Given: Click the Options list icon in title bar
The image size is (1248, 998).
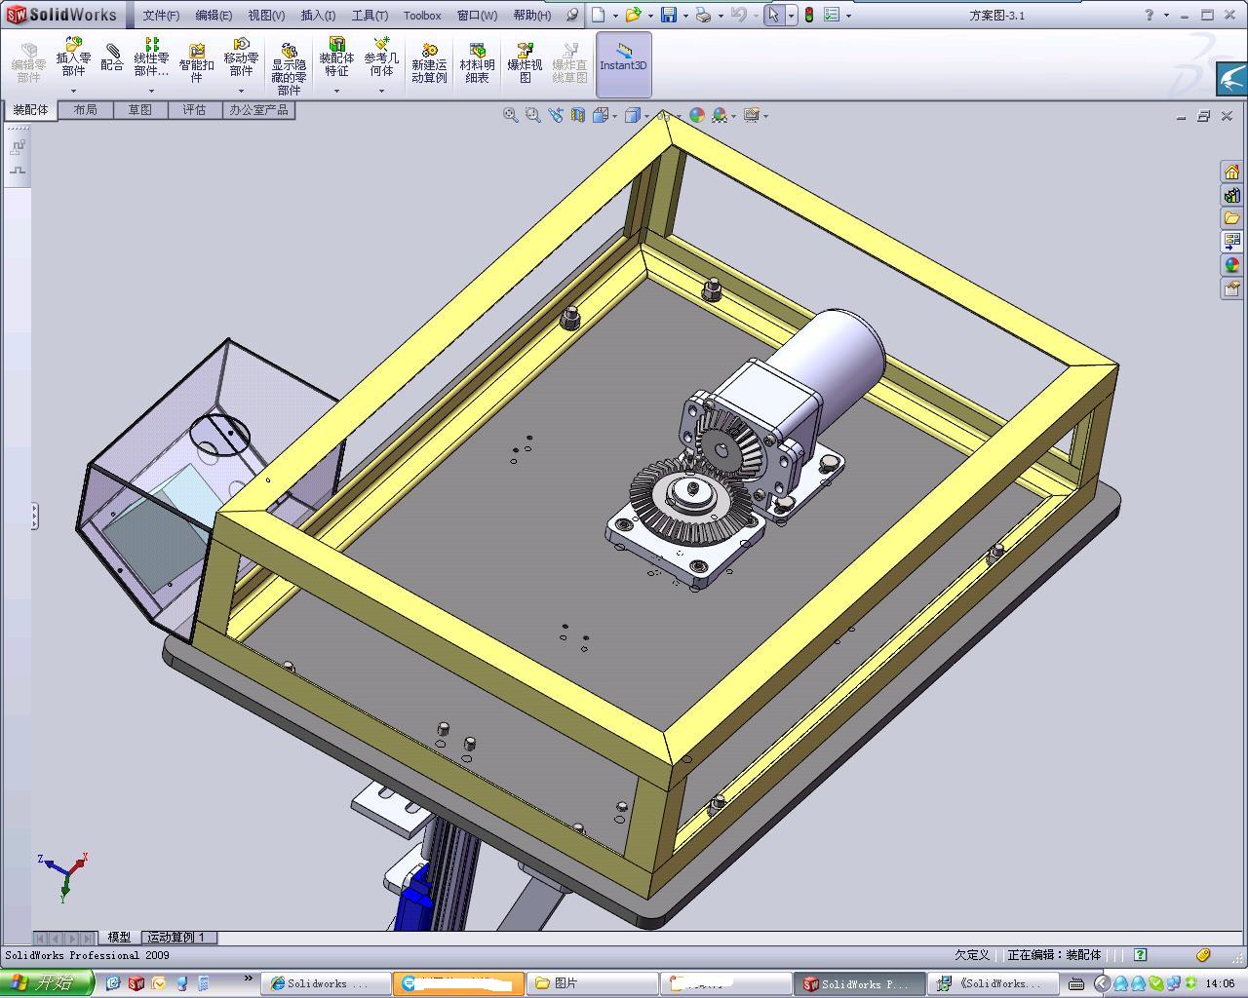Looking at the screenshot, I should pos(832,15).
